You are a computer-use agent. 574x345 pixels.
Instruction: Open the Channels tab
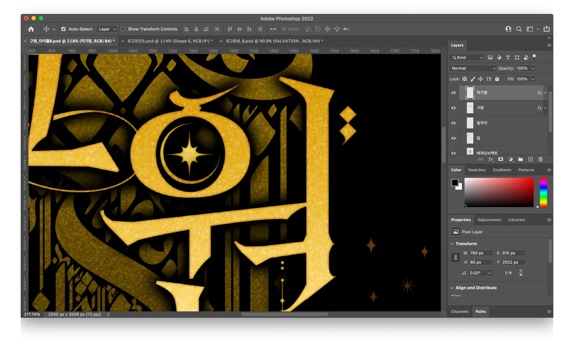(460, 311)
